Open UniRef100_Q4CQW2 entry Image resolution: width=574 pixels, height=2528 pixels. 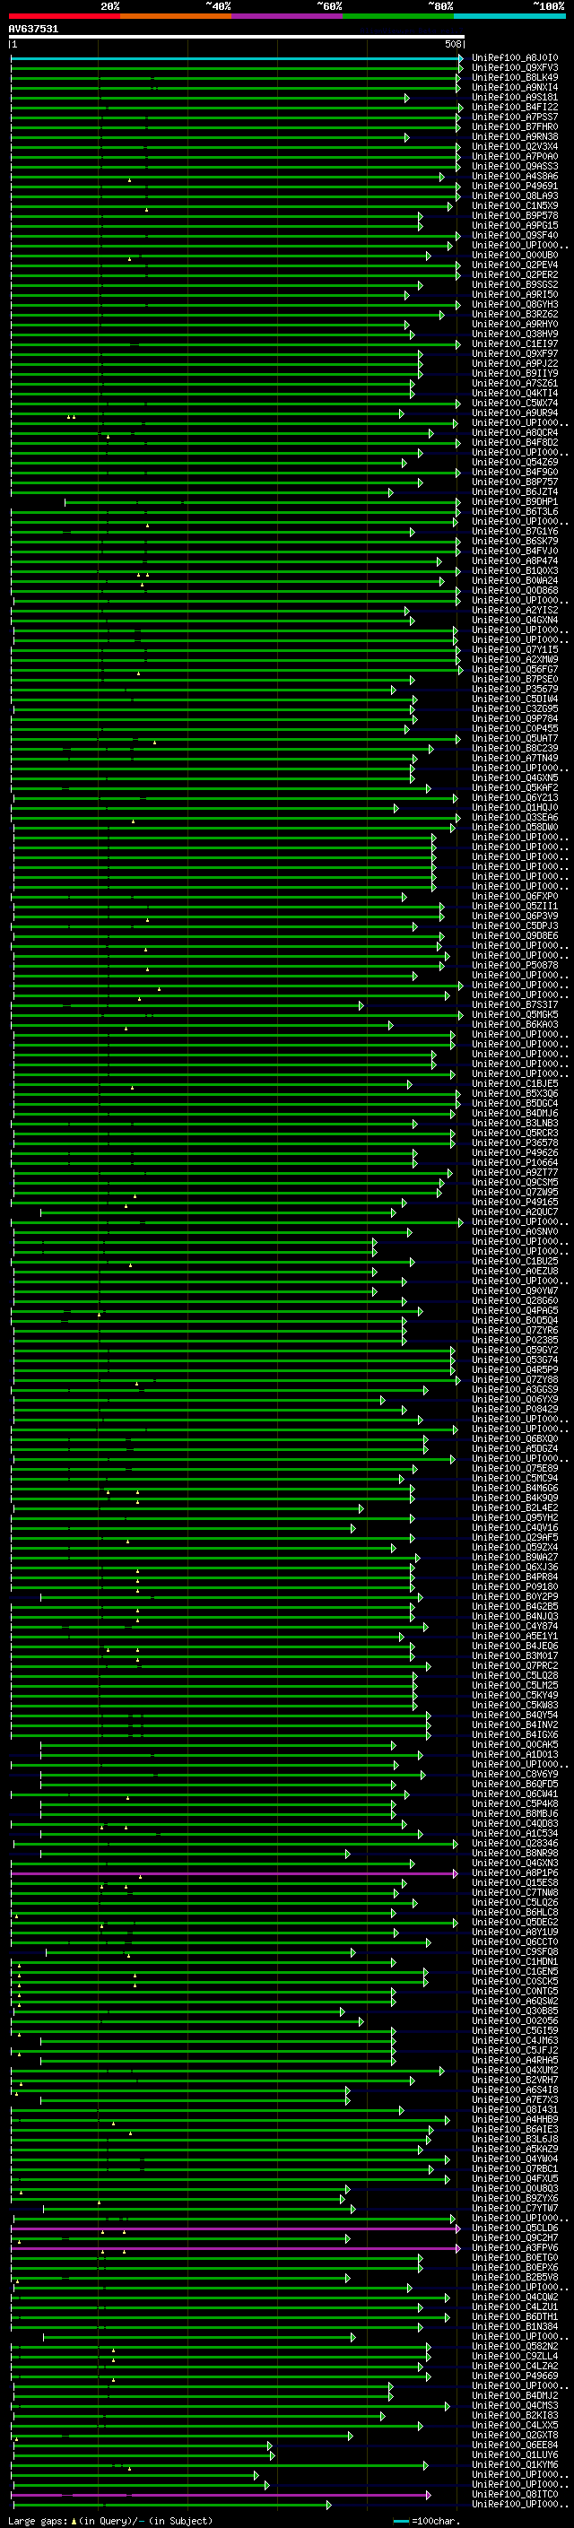pos(515,2297)
